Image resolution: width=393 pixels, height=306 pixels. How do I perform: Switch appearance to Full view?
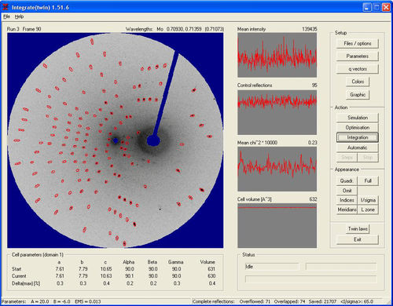tap(368, 181)
